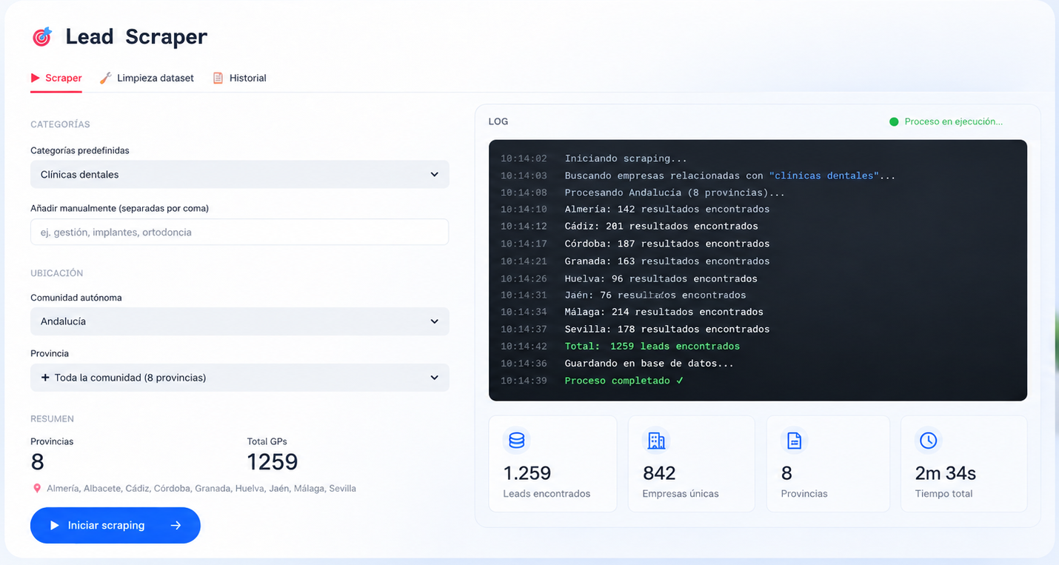1059x565 pixels.
Task: Click the Proceso en ejecución status text
Action: tap(954, 121)
